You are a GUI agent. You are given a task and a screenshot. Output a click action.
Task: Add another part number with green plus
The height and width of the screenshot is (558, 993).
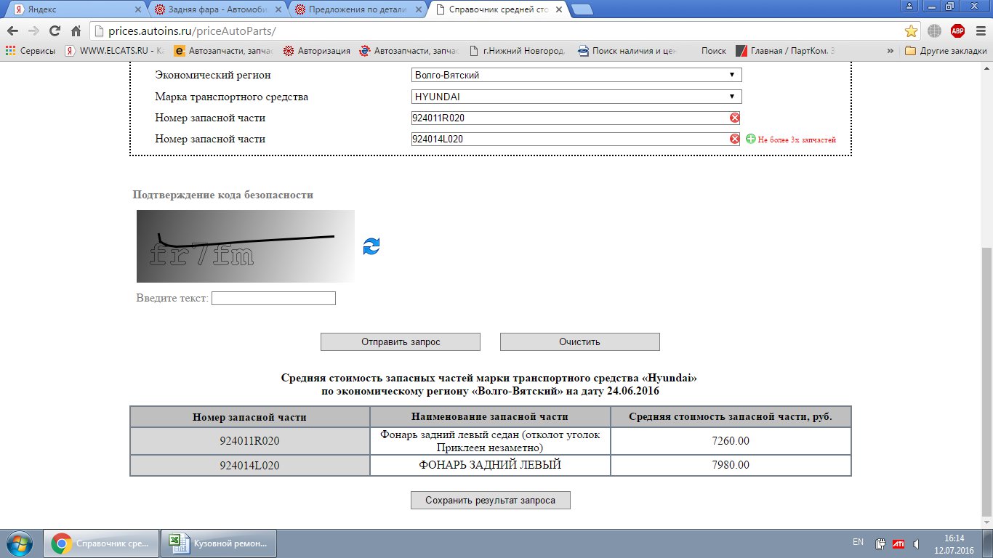click(751, 139)
